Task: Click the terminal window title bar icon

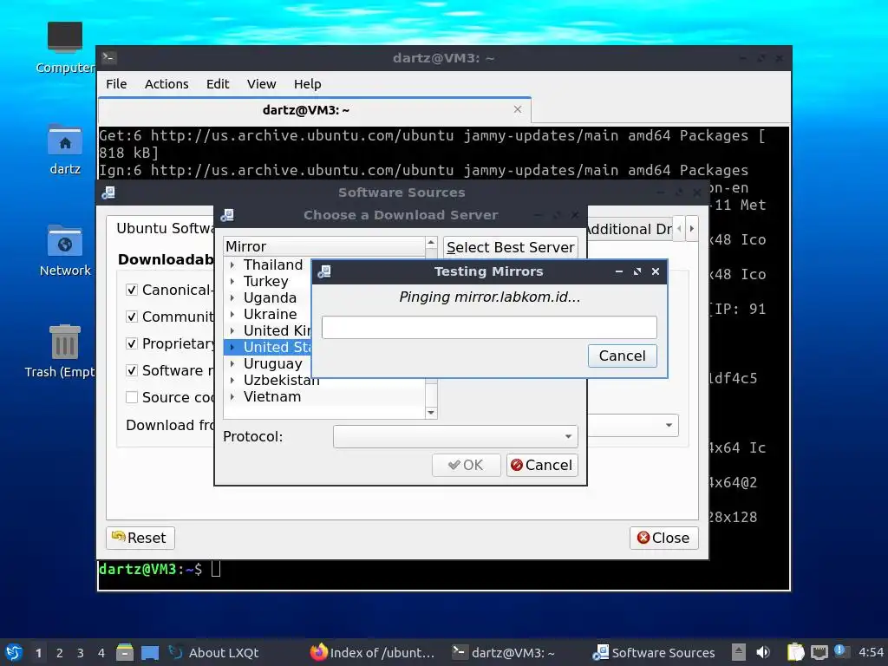Action: pos(108,57)
